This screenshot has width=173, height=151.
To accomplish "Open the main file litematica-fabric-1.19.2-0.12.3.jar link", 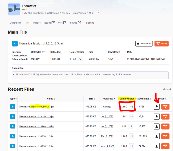I will click(x=41, y=44).
